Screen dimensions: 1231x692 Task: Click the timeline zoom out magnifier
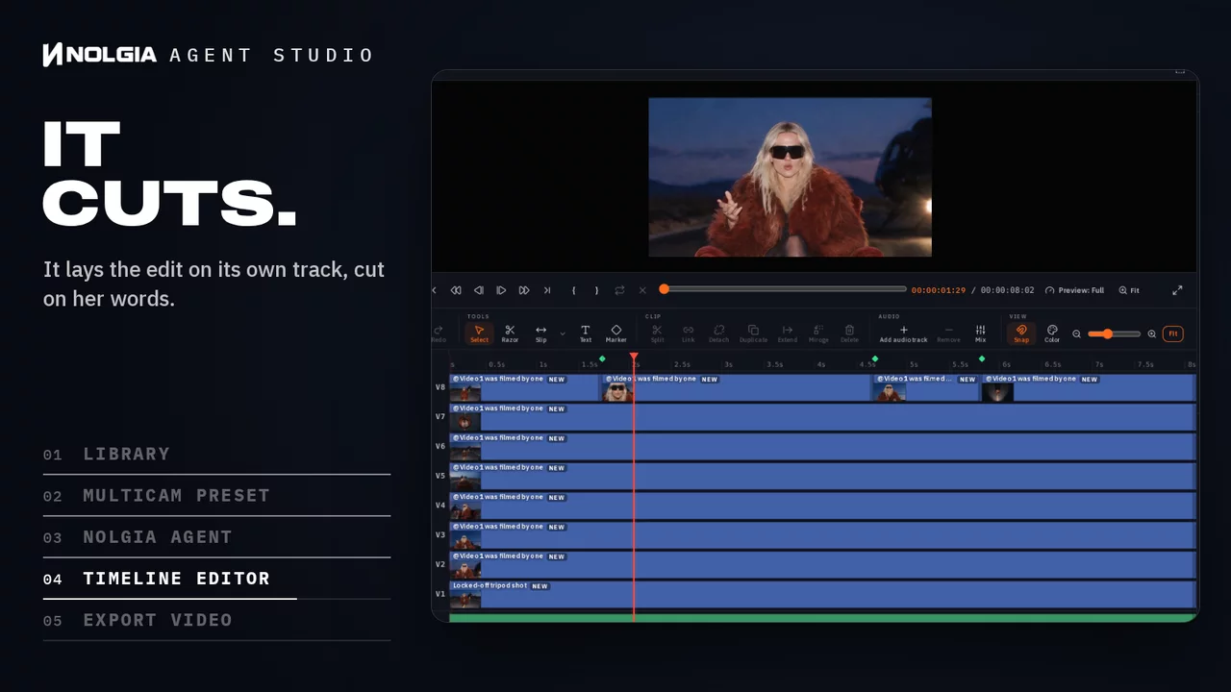[1077, 334]
